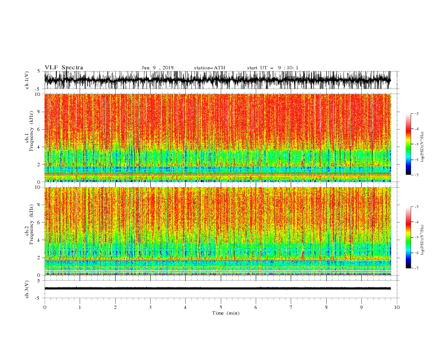Click the "ch.1(V)" axis label

pyautogui.click(x=27, y=80)
